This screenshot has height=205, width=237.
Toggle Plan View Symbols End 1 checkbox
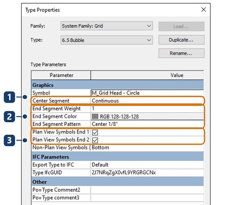95,132
